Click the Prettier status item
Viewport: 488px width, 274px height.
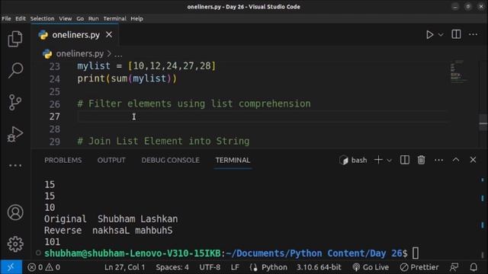tap(419, 267)
